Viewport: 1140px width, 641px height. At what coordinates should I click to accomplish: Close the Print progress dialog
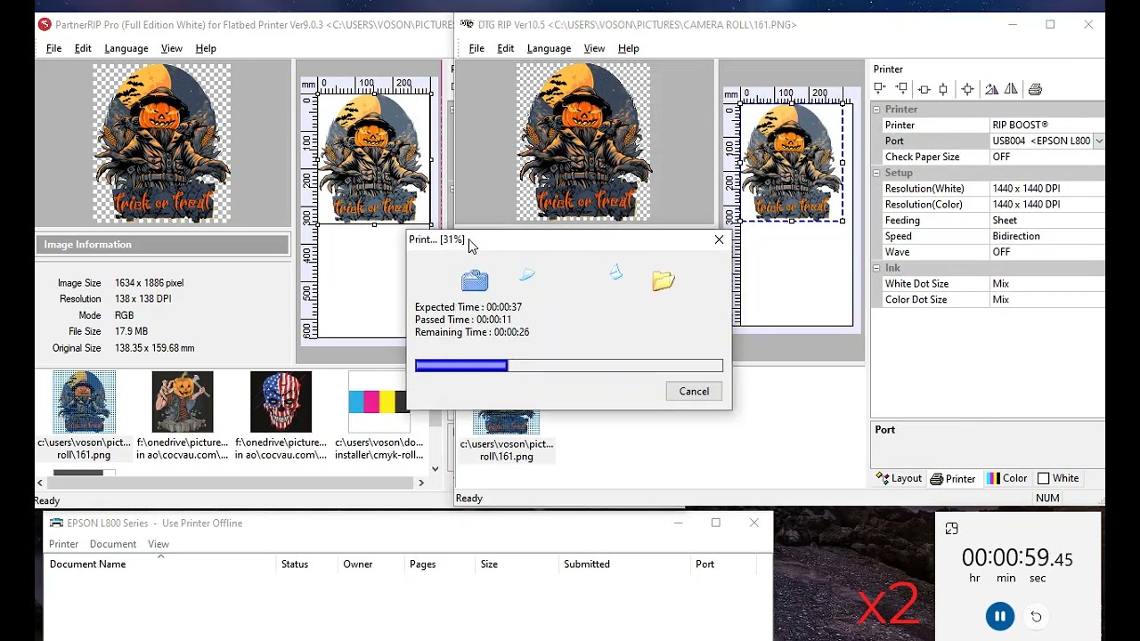click(x=719, y=239)
